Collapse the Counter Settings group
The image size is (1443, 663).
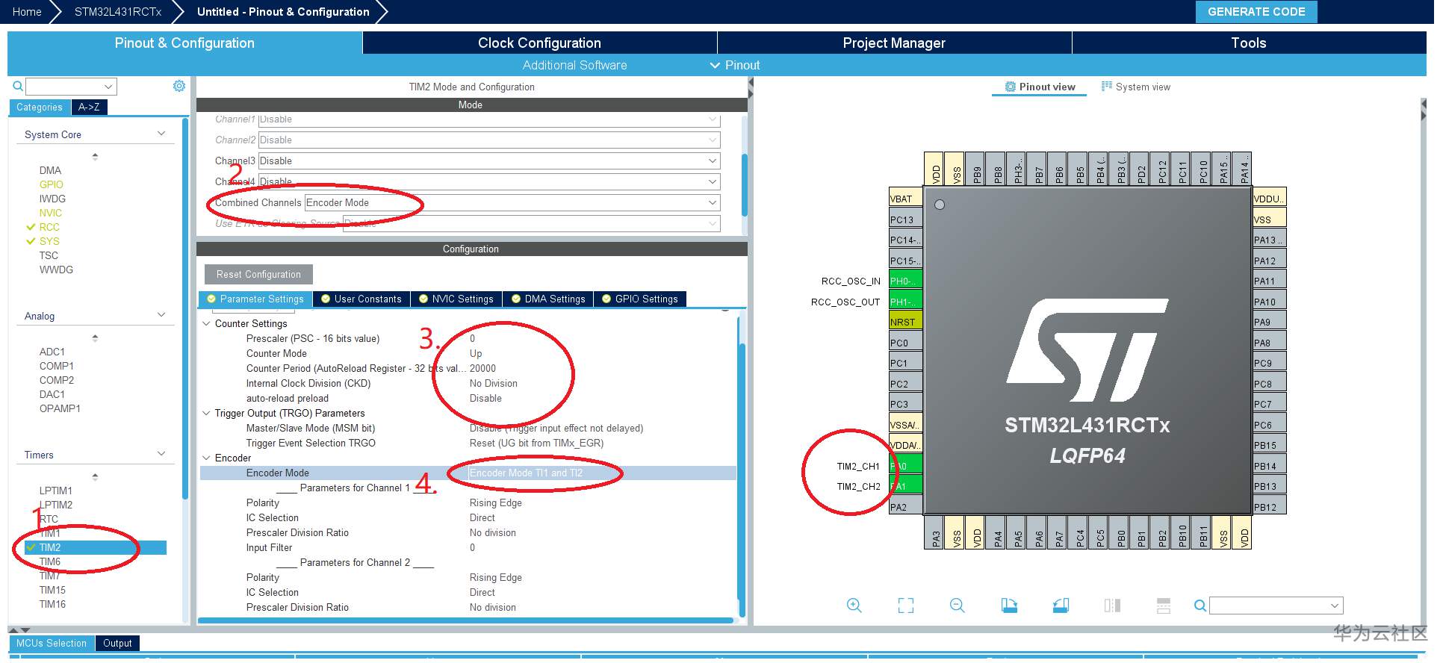(x=207, y=324)
